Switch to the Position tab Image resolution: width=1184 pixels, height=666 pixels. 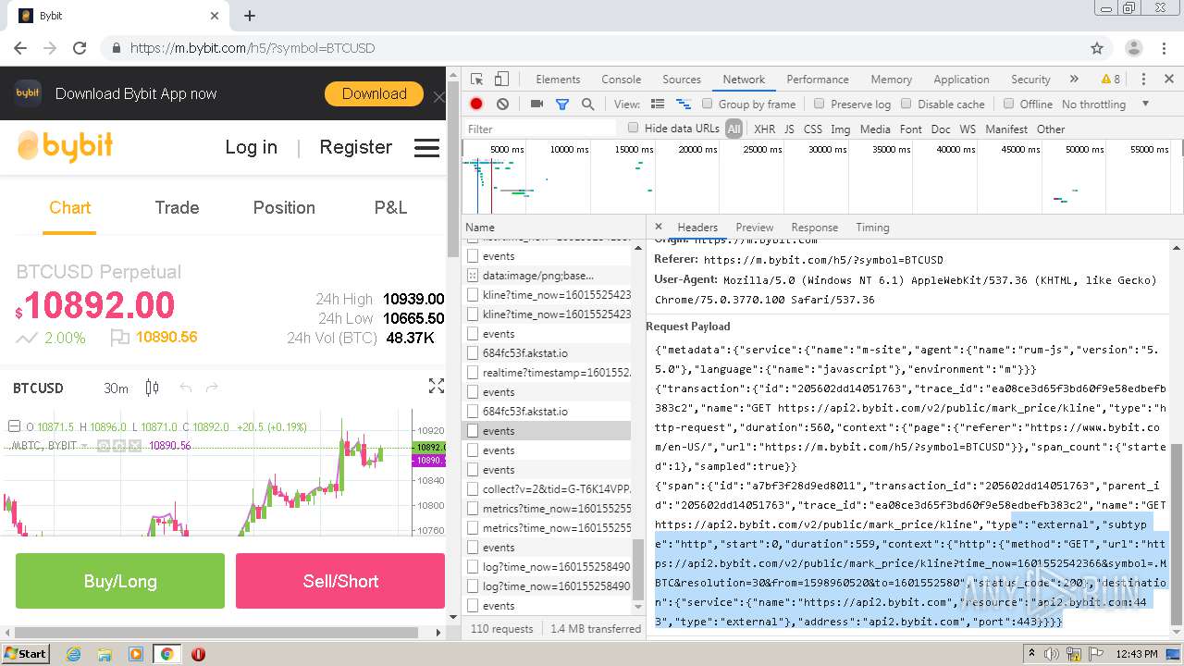click(x=284, y=208)
